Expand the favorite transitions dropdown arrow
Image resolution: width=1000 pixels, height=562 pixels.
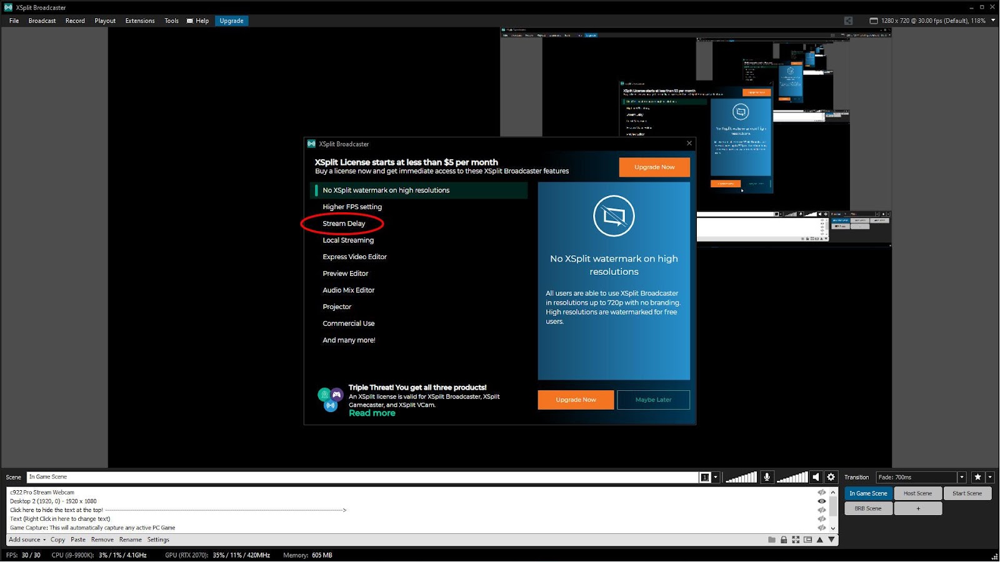(990, 477)
